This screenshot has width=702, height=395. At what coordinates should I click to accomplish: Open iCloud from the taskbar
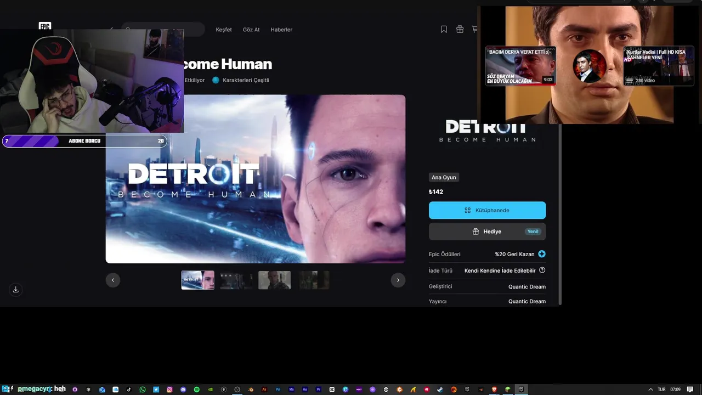point(115,390)
